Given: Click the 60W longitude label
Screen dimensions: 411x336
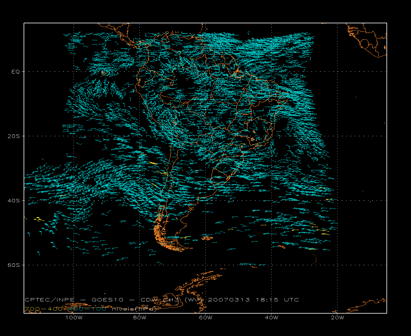Looking at the screenshot, I should [206, 317].
